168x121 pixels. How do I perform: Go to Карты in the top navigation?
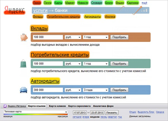tap(58, 3)
